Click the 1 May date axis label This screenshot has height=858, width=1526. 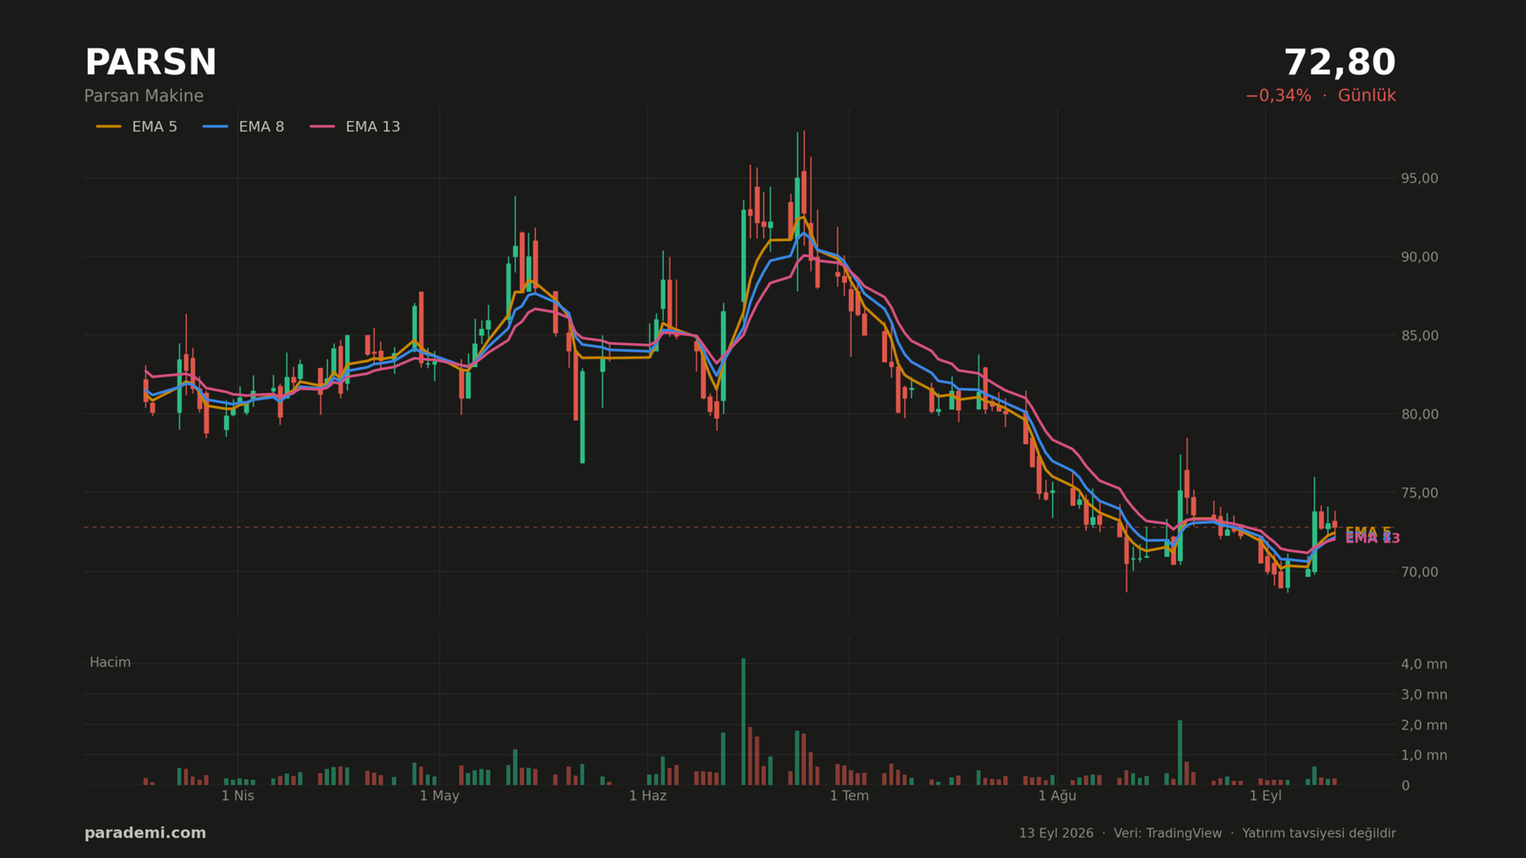(x=440, y=796)
